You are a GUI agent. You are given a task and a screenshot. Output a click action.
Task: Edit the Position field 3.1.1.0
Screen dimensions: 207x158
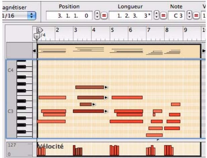69,16
